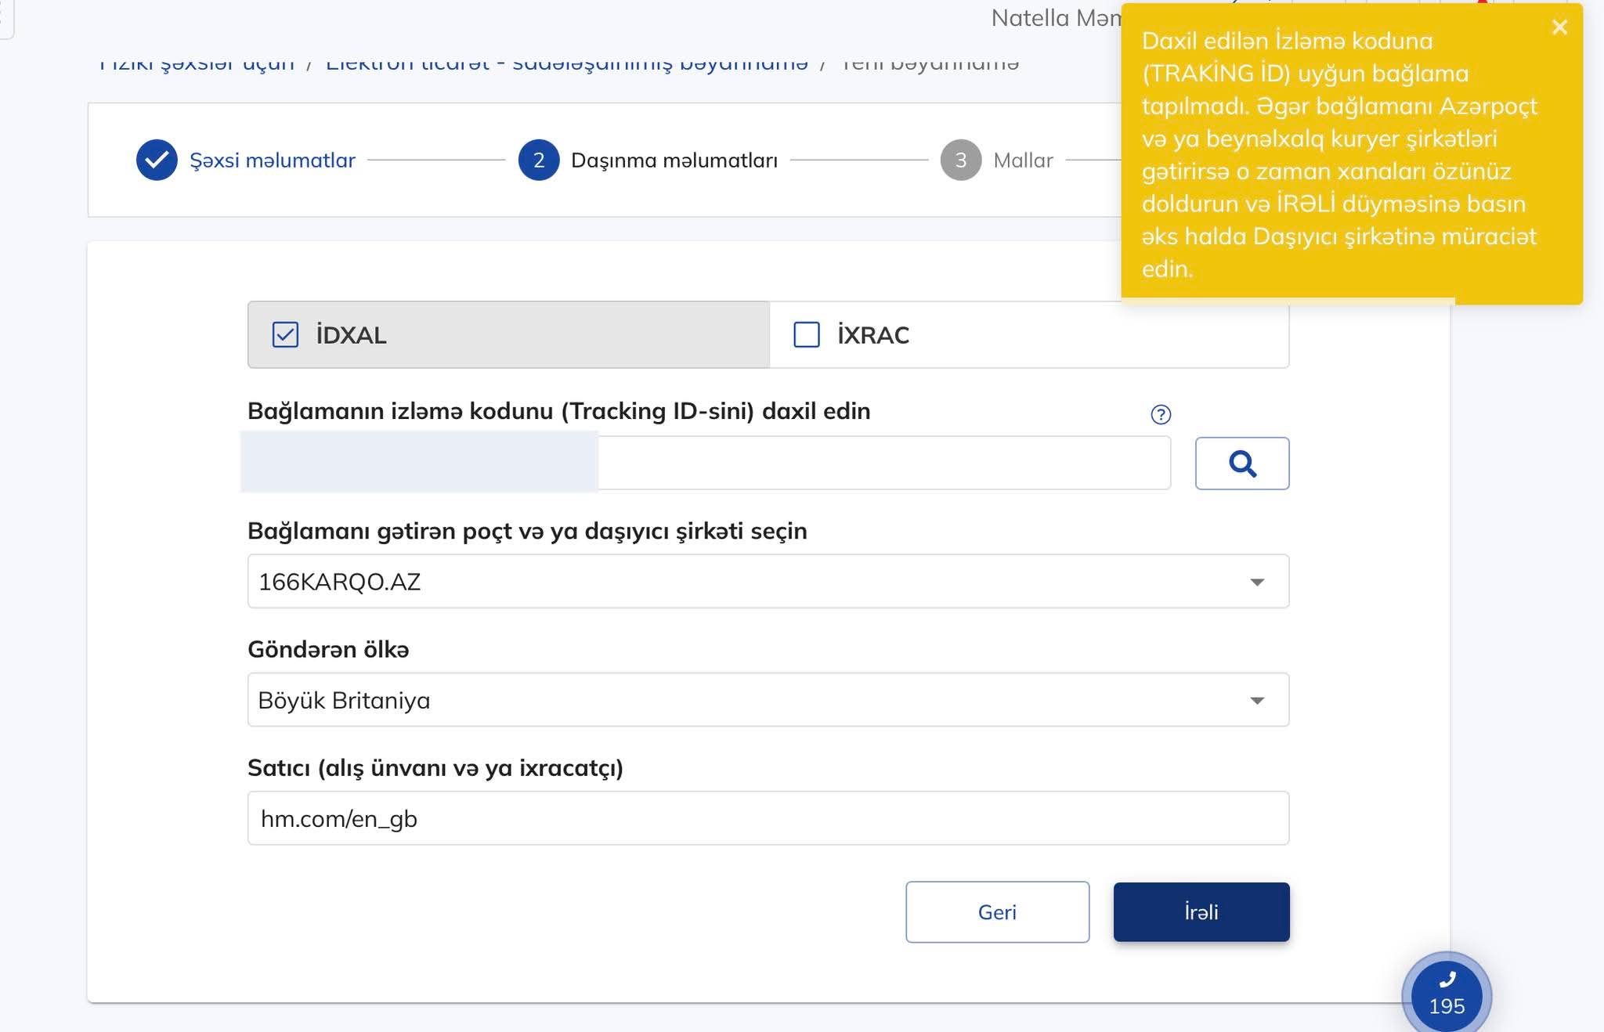Go to Şəxsi məlumatlar step
The image size is (1604, 1032).
tap(272, 161)
